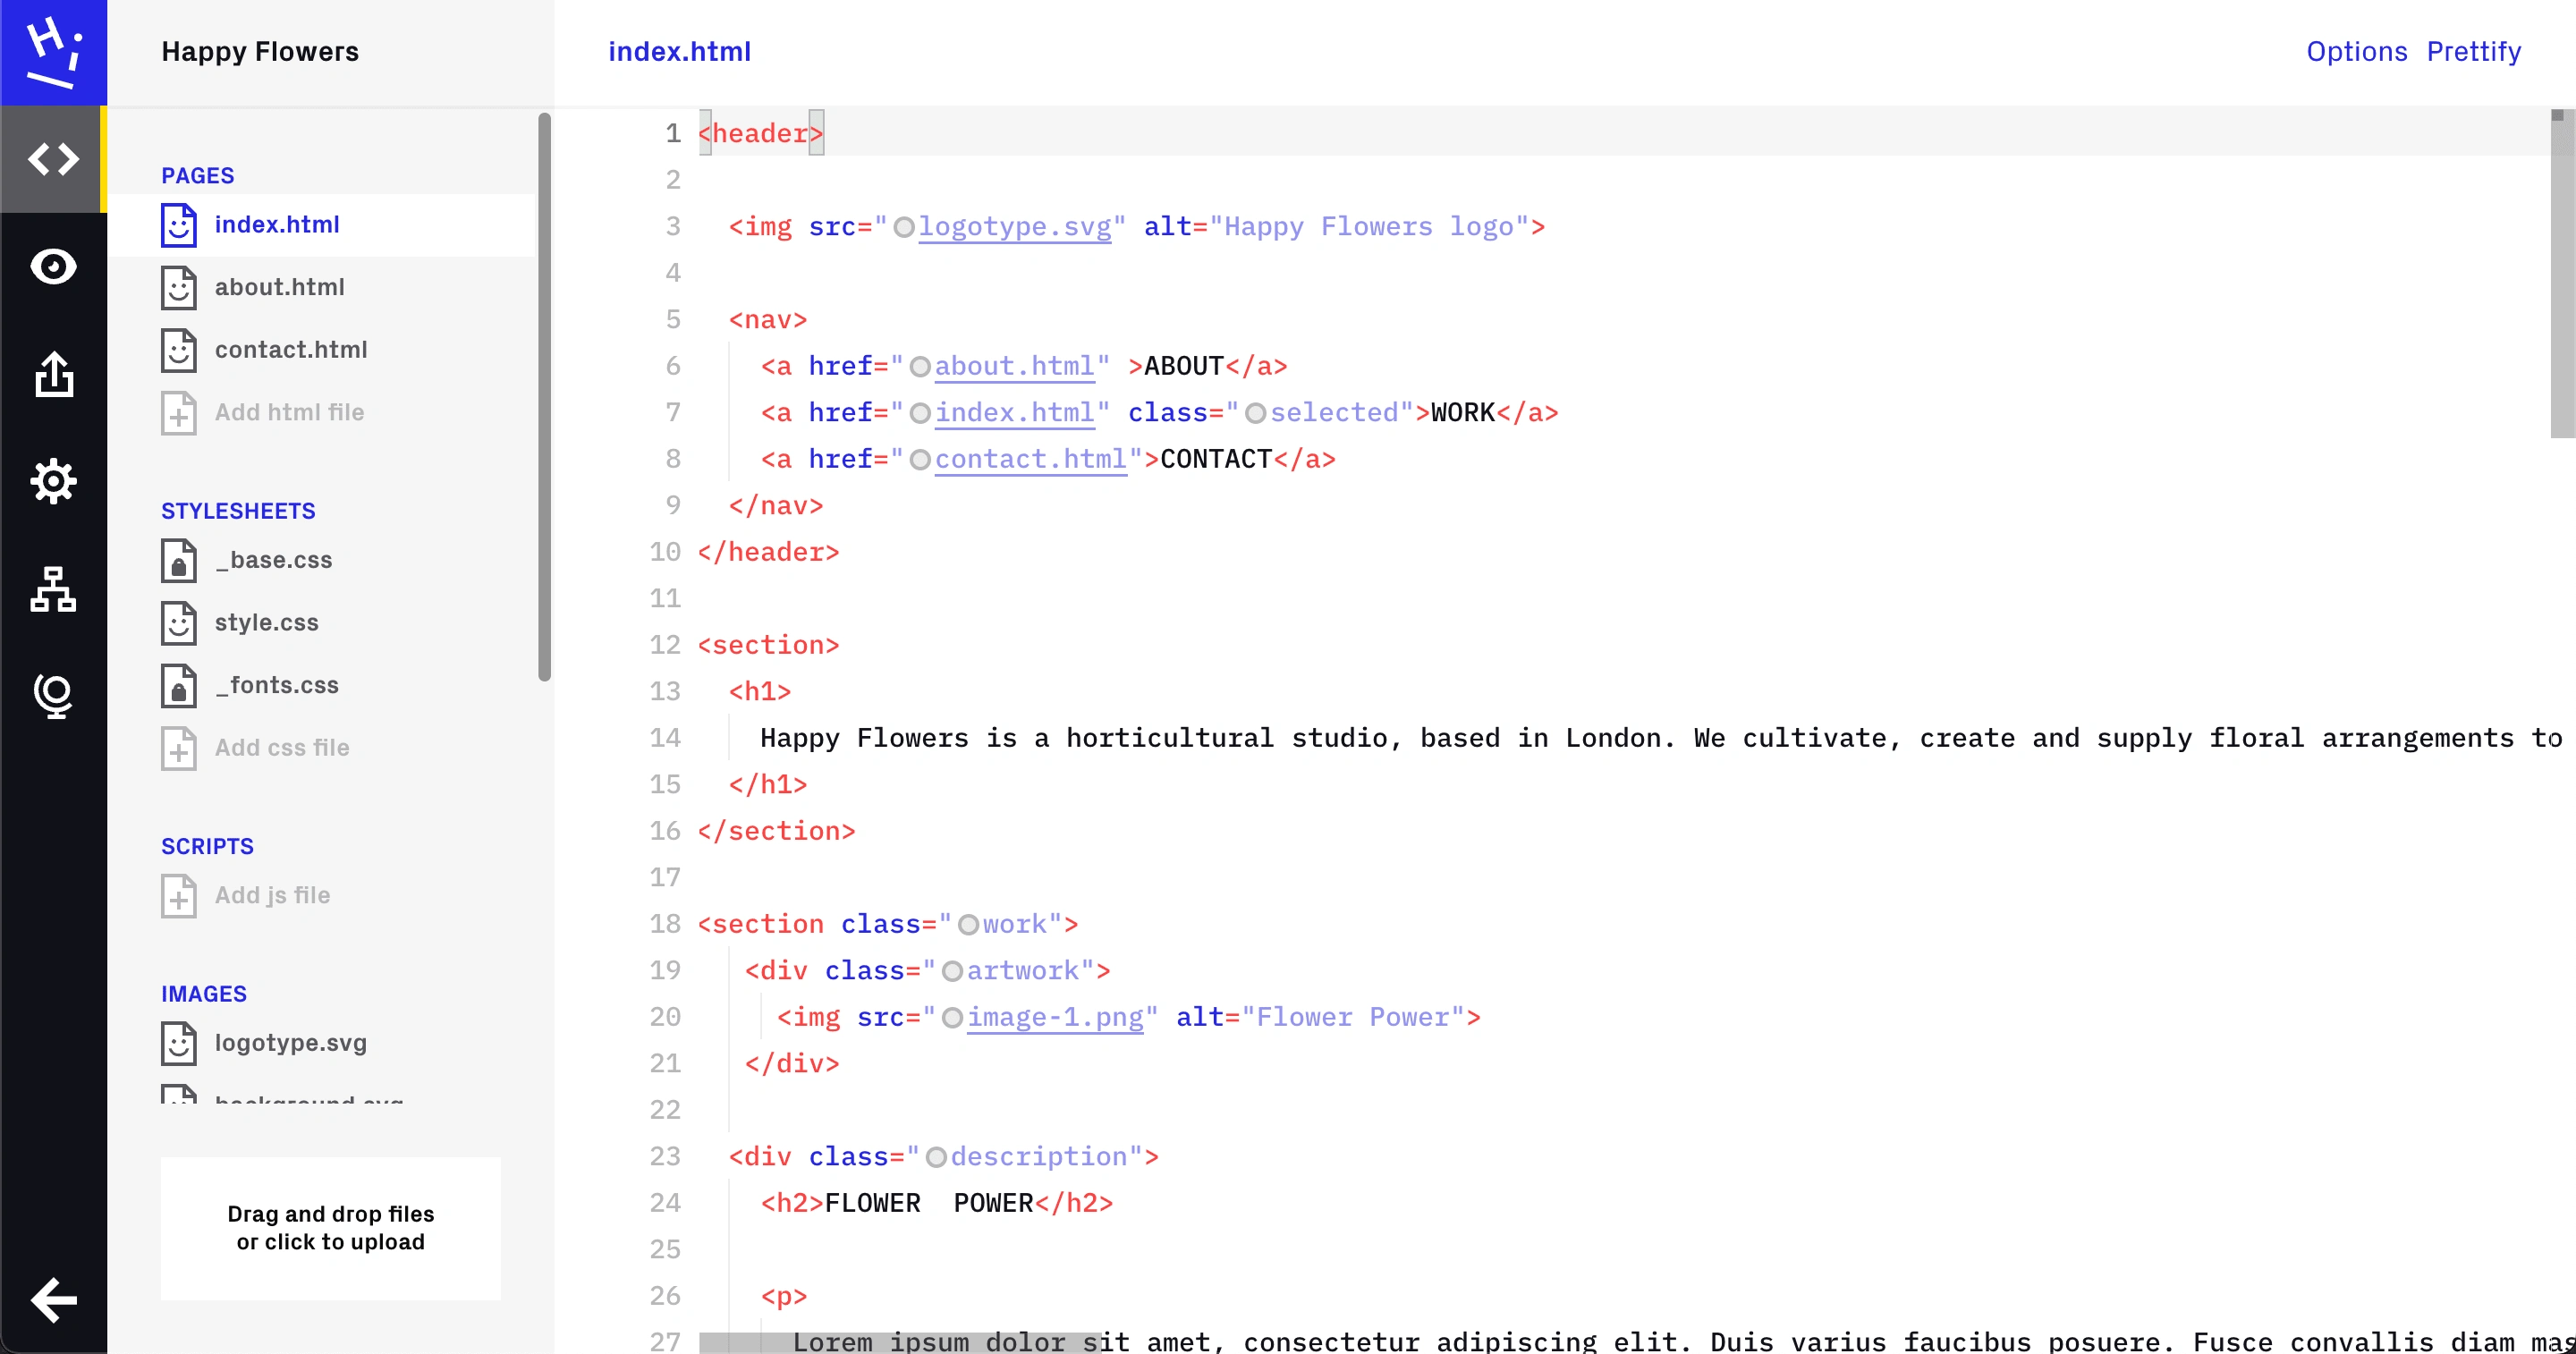This screenshot has width=2576, height=1354.
Task: Click the code editor icon in sidebar
Action: point(53,158)
